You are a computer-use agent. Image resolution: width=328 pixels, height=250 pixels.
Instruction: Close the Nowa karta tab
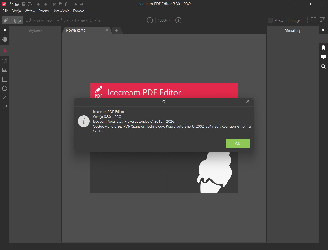[107, 30]
